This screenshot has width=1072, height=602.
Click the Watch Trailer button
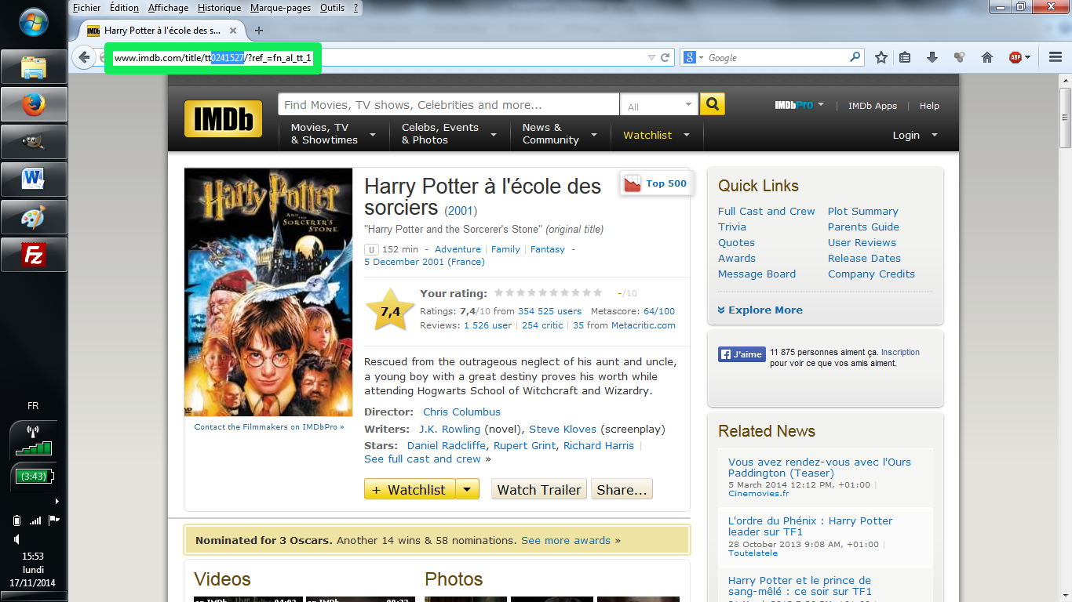click(x=539, y=489)
